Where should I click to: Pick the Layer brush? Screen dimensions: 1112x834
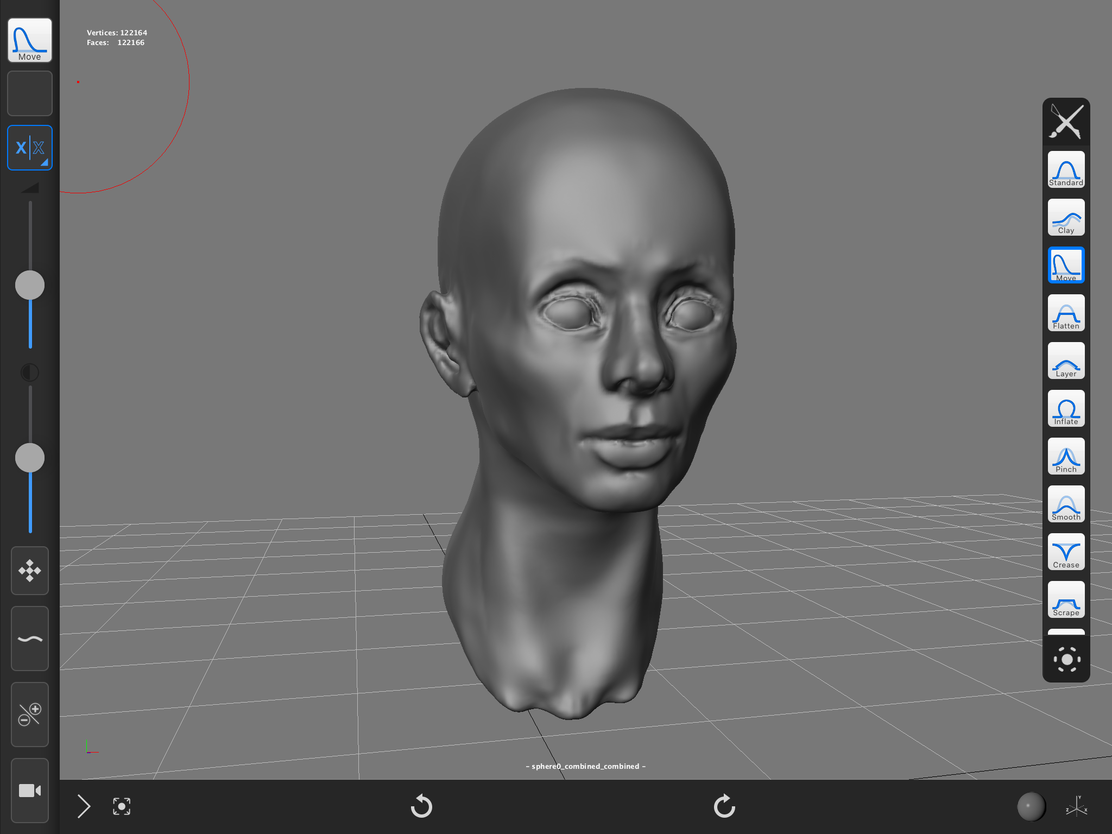tap(1066, 361)
